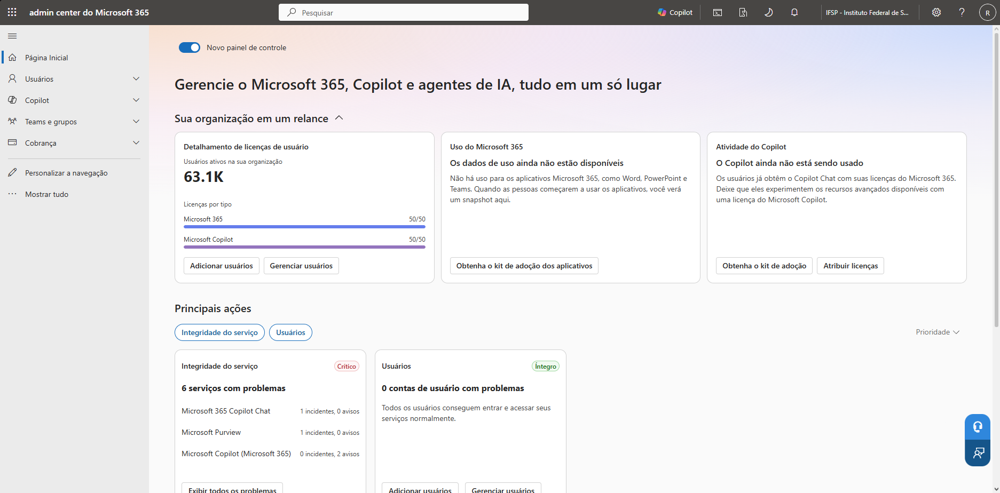
Task: Click Gerenciar usuários in license card
Action: [301, 266]
